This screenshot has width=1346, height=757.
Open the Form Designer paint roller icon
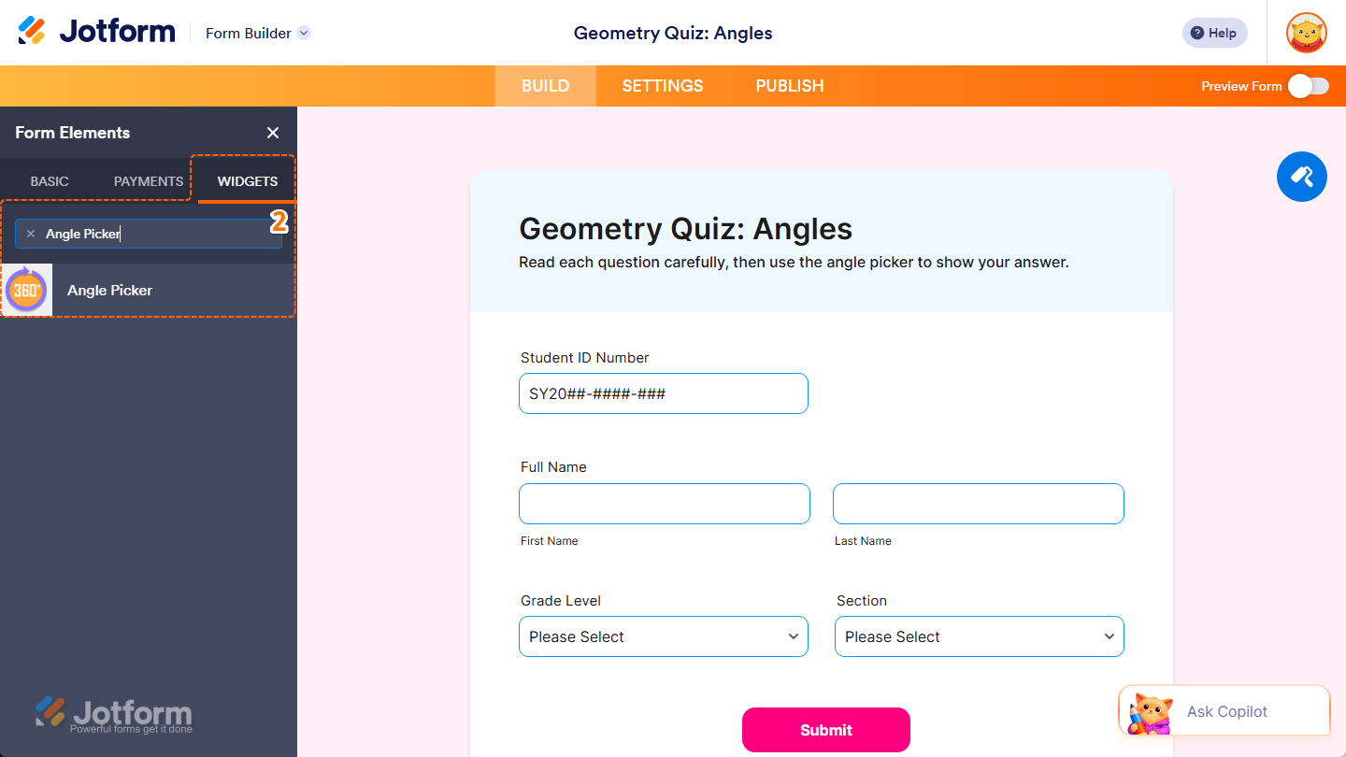(x=1301, y=177)
